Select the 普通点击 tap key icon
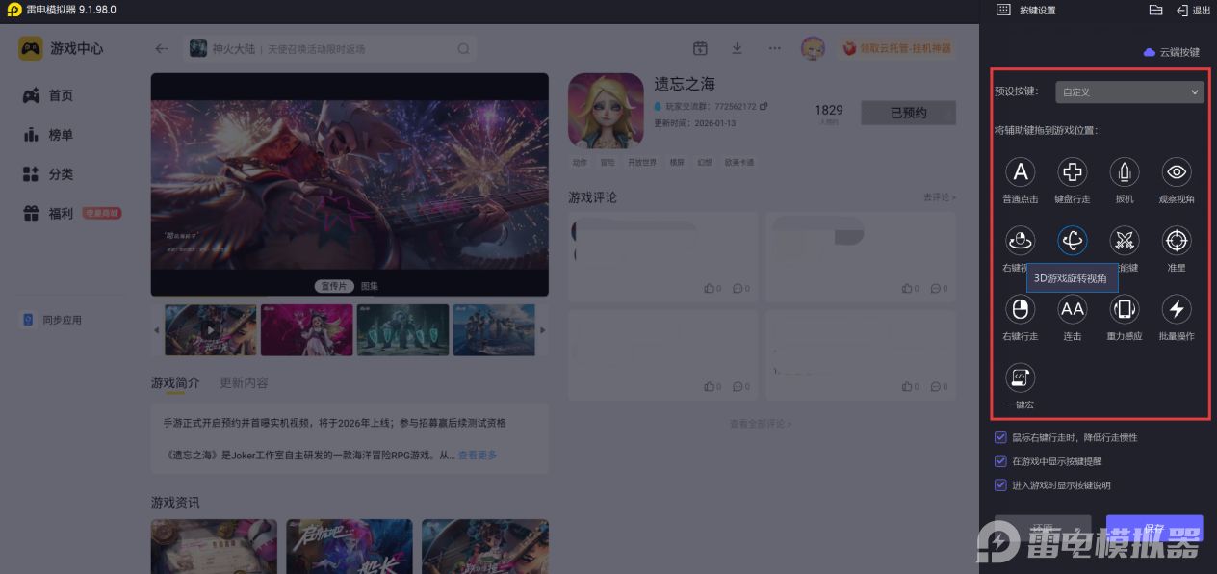 pyautogui.click(x=1020, y=172)
